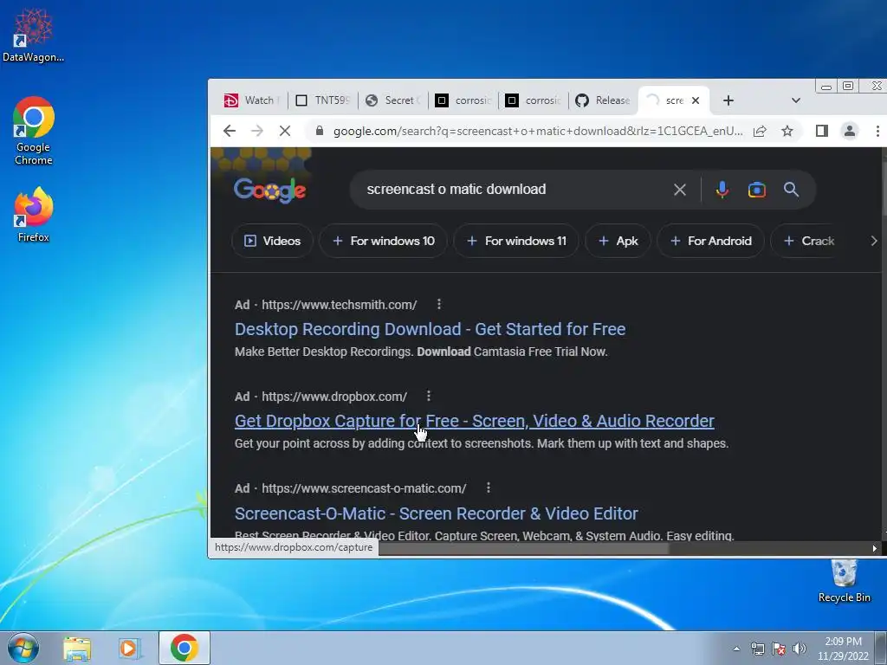
Task: Open Chrome three-dot menu
Action: coord(877,132)
